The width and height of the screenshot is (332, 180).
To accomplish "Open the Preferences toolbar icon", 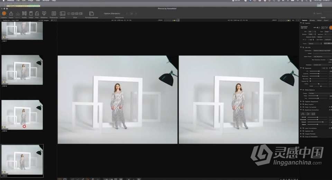I will click(x=54, y=13).
